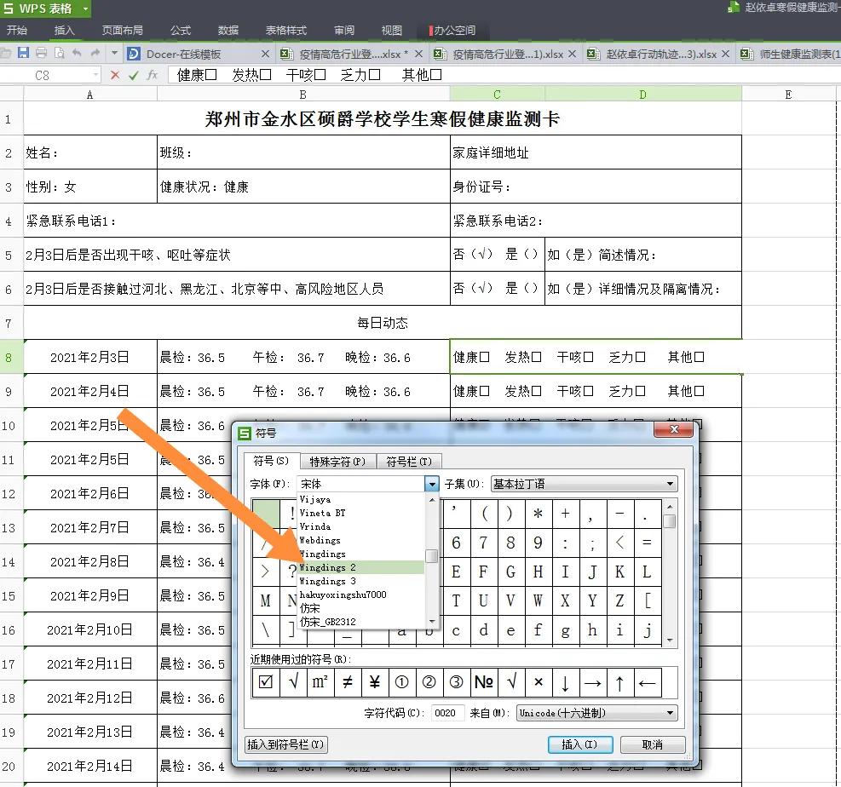This screenshot has width=841, height=787.
Task: Open the 办公空间 tab
Action: [452, 30]
